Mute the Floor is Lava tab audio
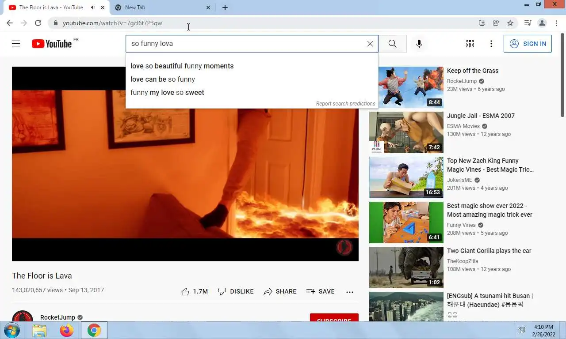The width and height of the screenshot is (566, 339). 93,8
